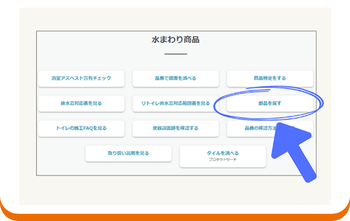This screenshot has height=221, width=350.
Task: Select 便器設置跡を確認する
Action: (175, 128)
